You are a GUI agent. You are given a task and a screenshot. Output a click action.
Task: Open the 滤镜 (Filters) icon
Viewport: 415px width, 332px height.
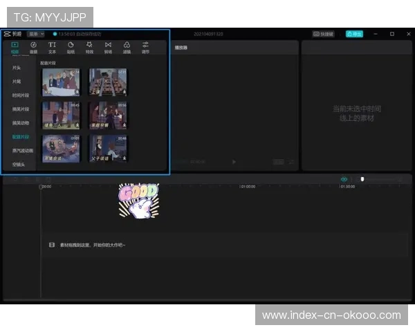pos(127,47)
